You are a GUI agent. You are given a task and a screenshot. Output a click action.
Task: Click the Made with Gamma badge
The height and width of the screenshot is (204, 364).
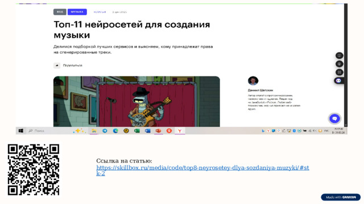click(341, 197)
